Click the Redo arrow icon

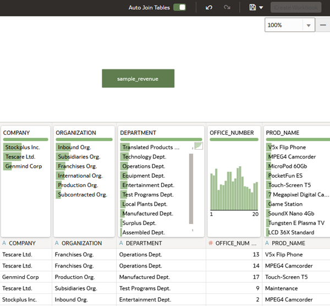[227, 8]
